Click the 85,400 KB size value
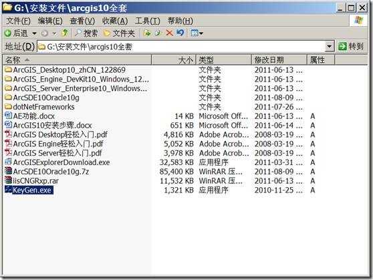This screenshot has width=373, height=280. pyautogui.click(x=176, y=172)
